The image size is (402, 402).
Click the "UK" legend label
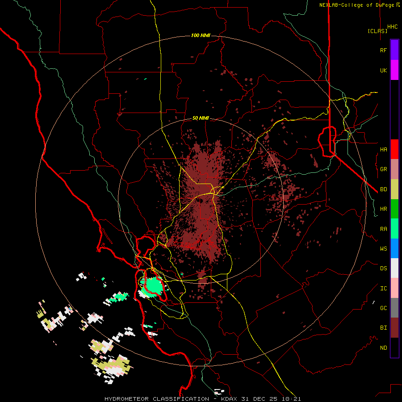pyautogui.click(x=383, y=70)
